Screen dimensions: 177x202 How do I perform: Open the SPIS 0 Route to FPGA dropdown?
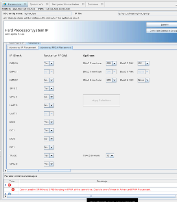(49, 88)
